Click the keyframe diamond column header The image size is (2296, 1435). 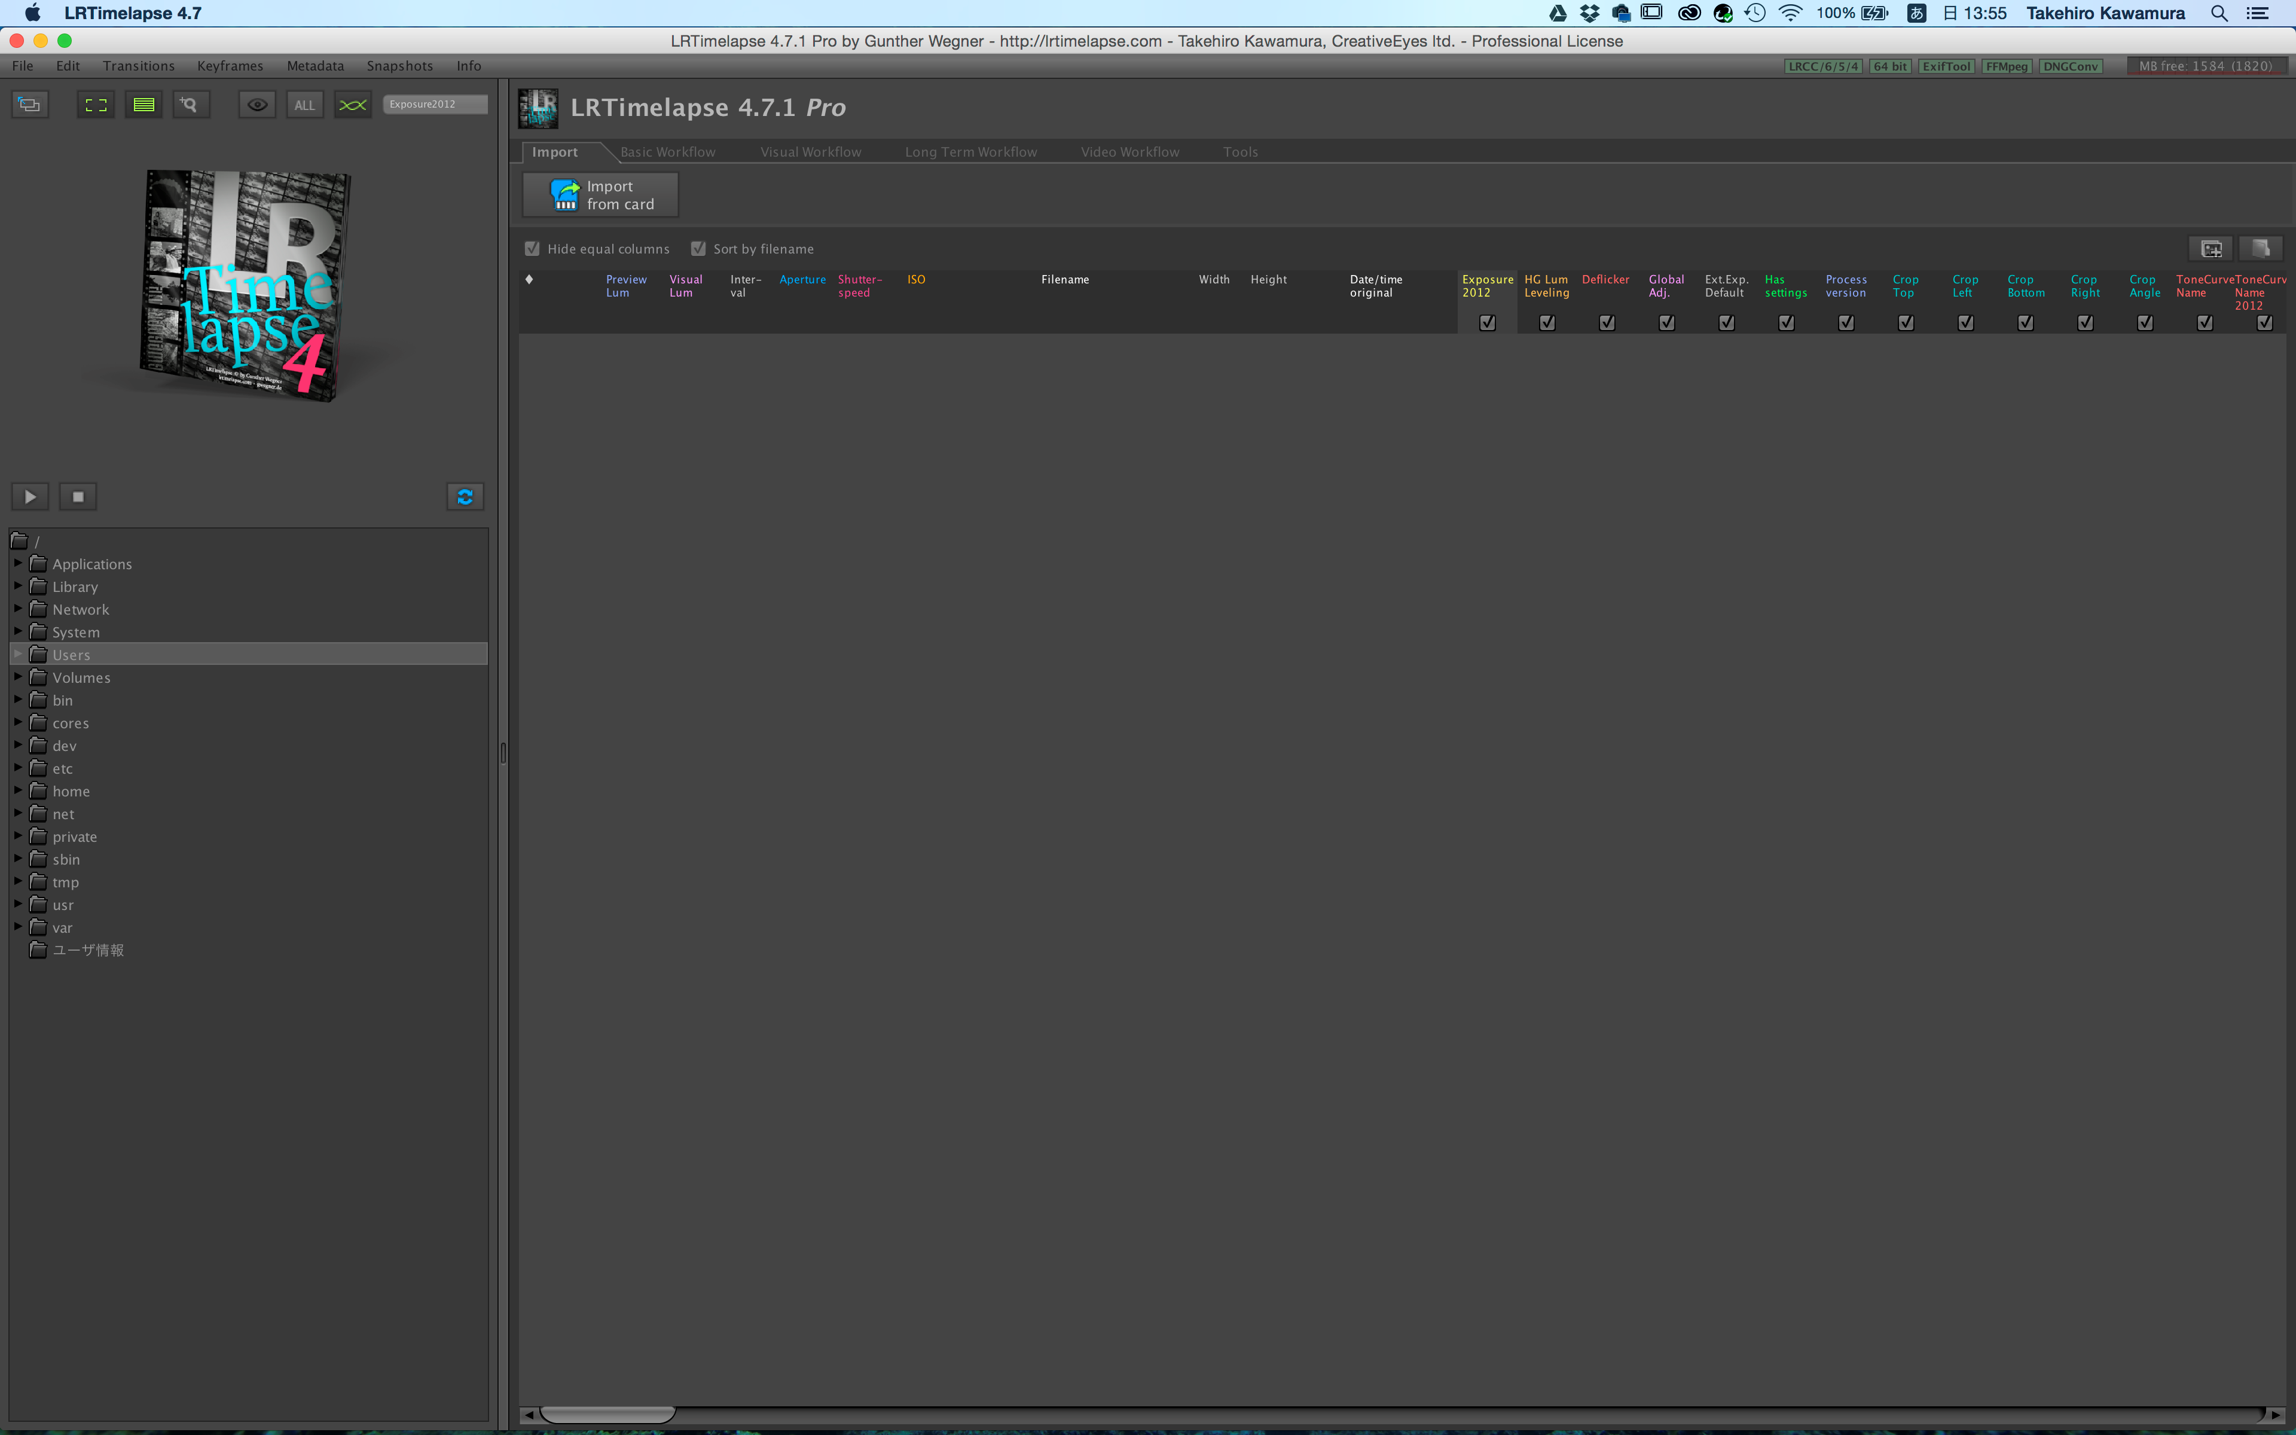tap(529, 279)
